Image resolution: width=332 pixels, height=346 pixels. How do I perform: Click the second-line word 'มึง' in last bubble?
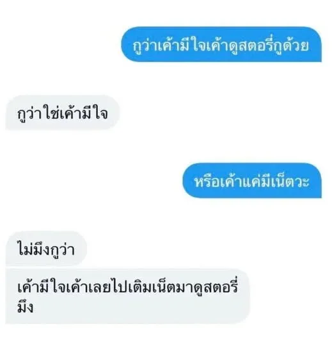26,307
